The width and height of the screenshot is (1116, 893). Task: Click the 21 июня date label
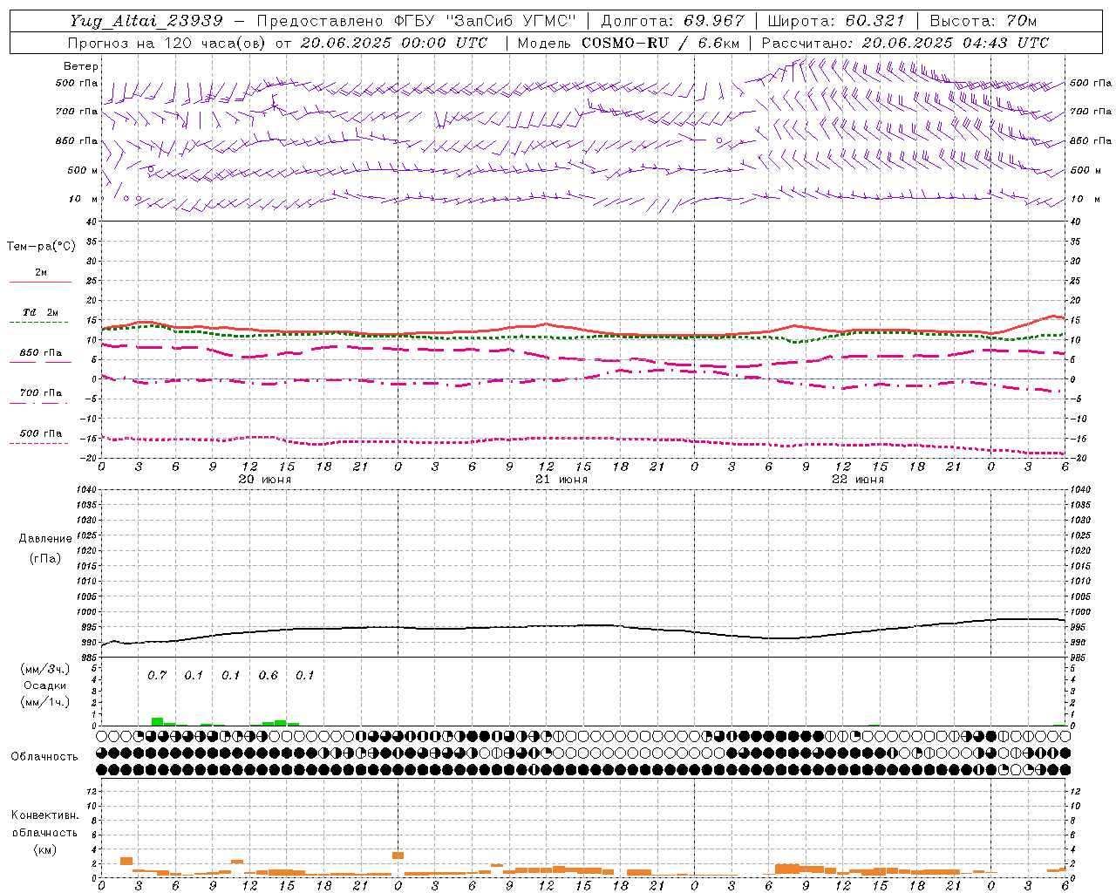(x=561, y=480)
